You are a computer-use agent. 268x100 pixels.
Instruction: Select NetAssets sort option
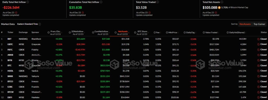tap(245, 24)
